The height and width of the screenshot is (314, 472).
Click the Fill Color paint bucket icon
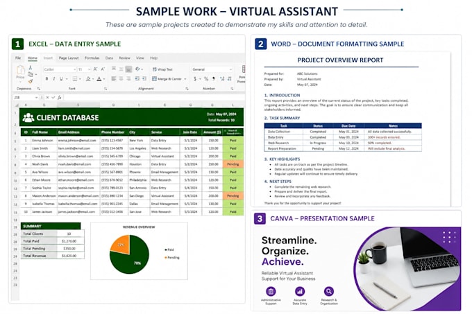(x=88, y=79)
